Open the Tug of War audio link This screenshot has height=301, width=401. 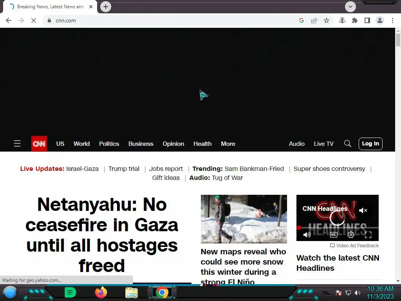(x=228, y=178)
